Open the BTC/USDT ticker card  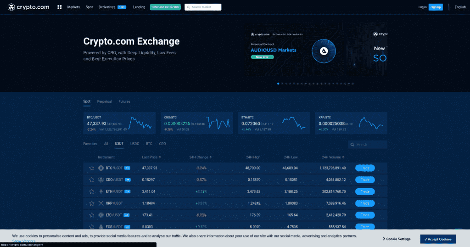119,123
